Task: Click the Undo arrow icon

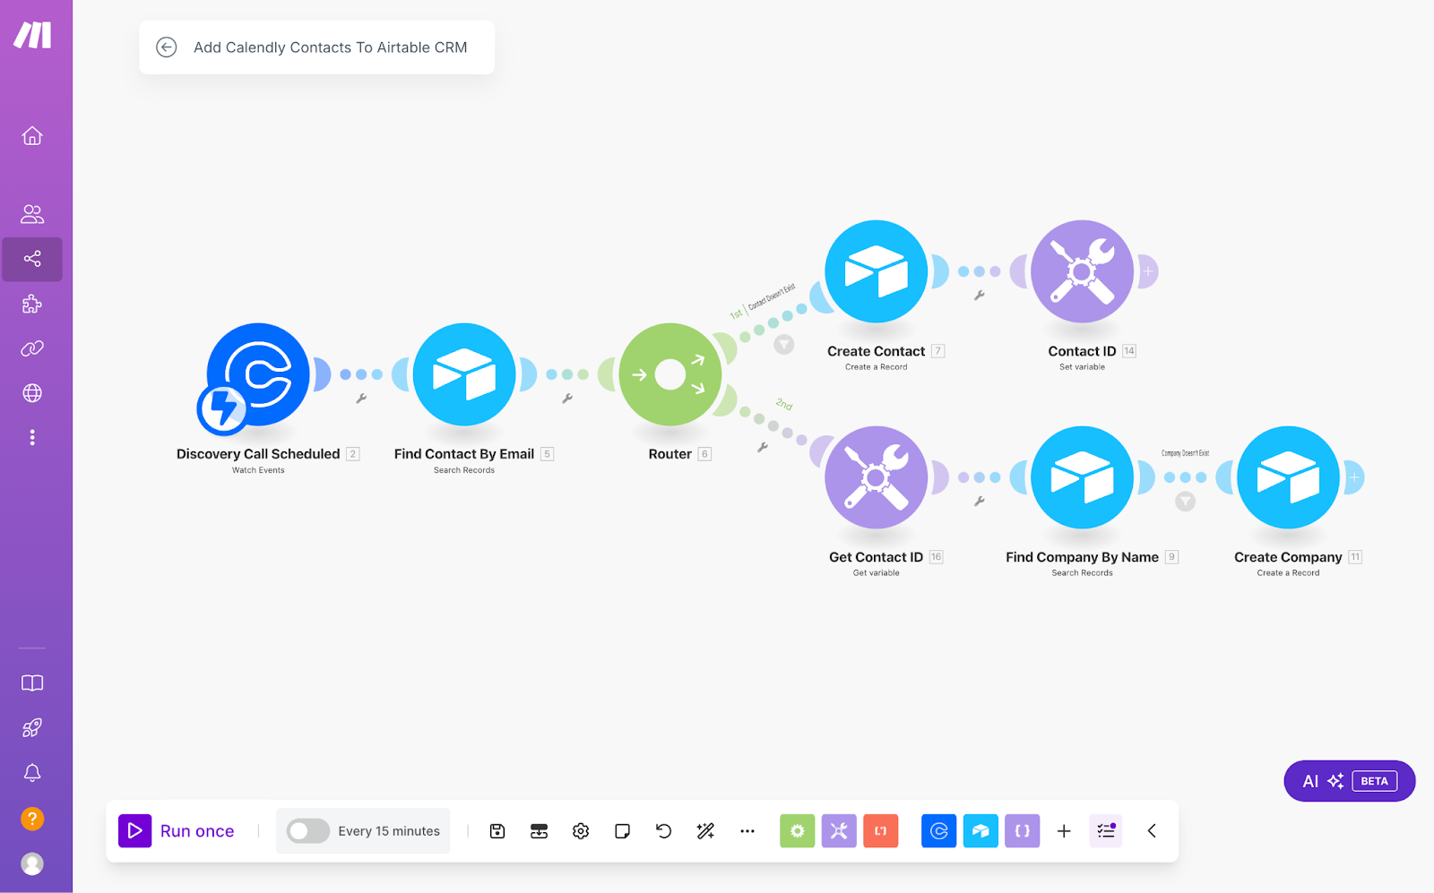Action: [x=664, y=831]
